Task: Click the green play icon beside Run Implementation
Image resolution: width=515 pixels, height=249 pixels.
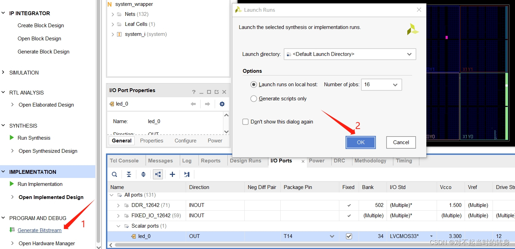Action: click(12, 184)
